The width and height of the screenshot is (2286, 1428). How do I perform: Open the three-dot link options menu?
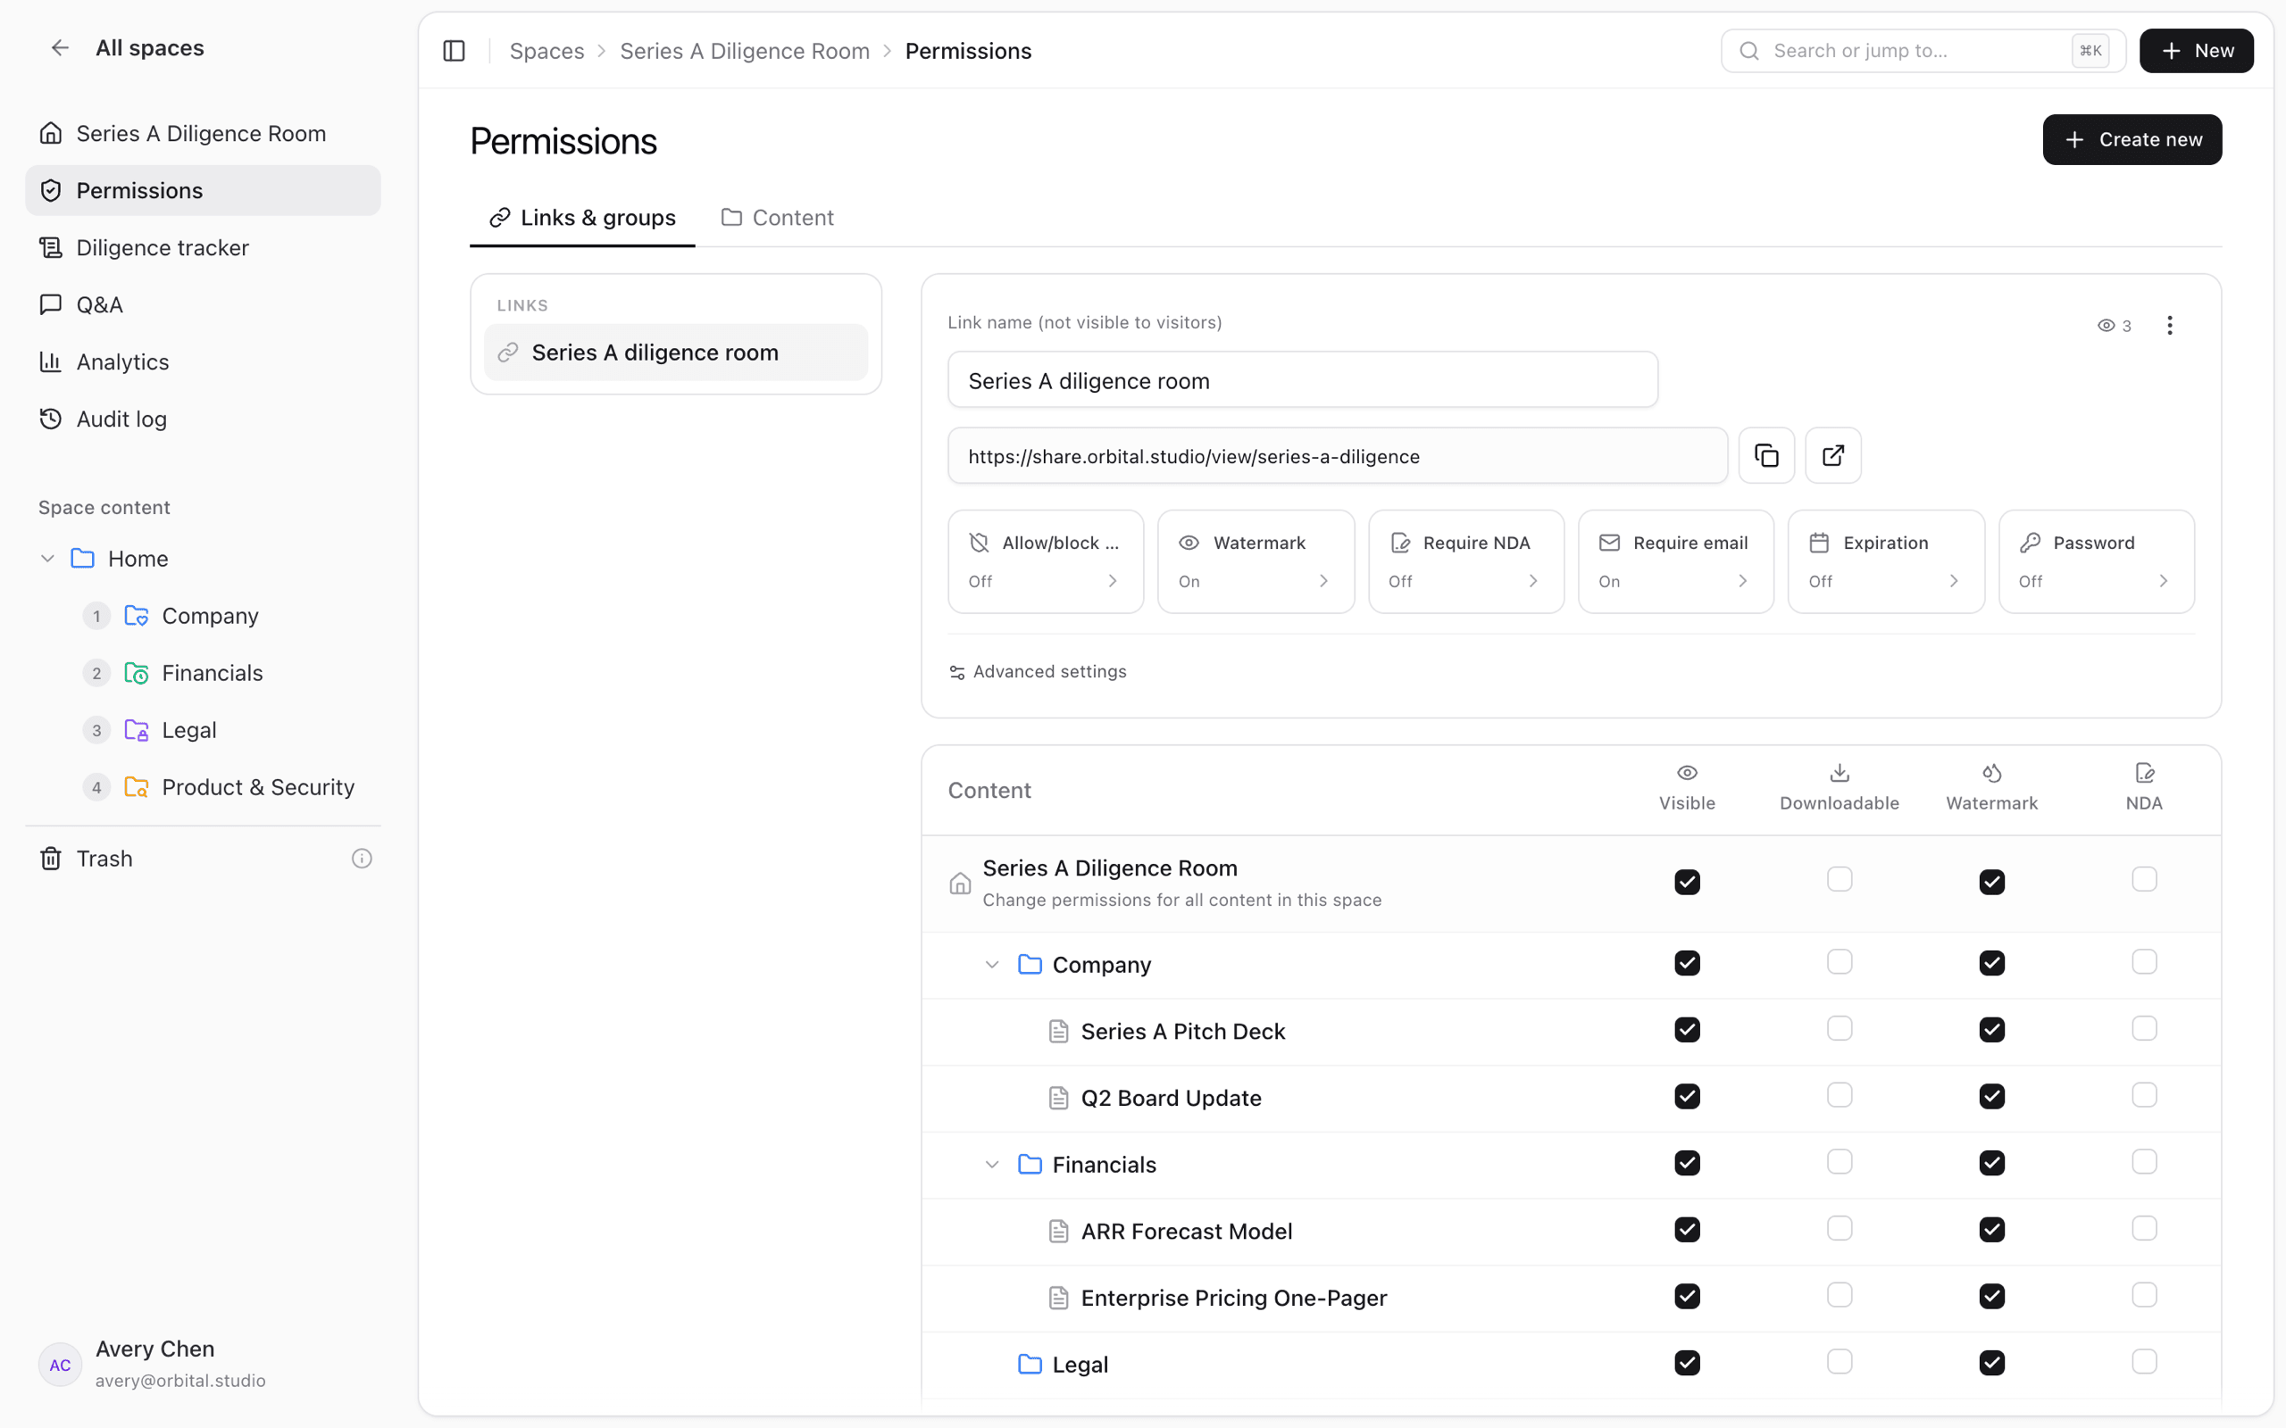click(x=2170, y=326)
